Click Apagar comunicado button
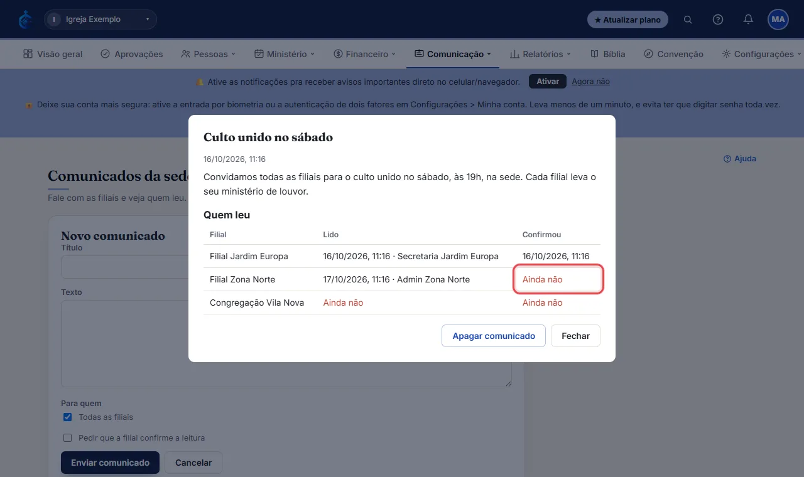Viewport: 804px width, 477px height. (x=494, y=336)
